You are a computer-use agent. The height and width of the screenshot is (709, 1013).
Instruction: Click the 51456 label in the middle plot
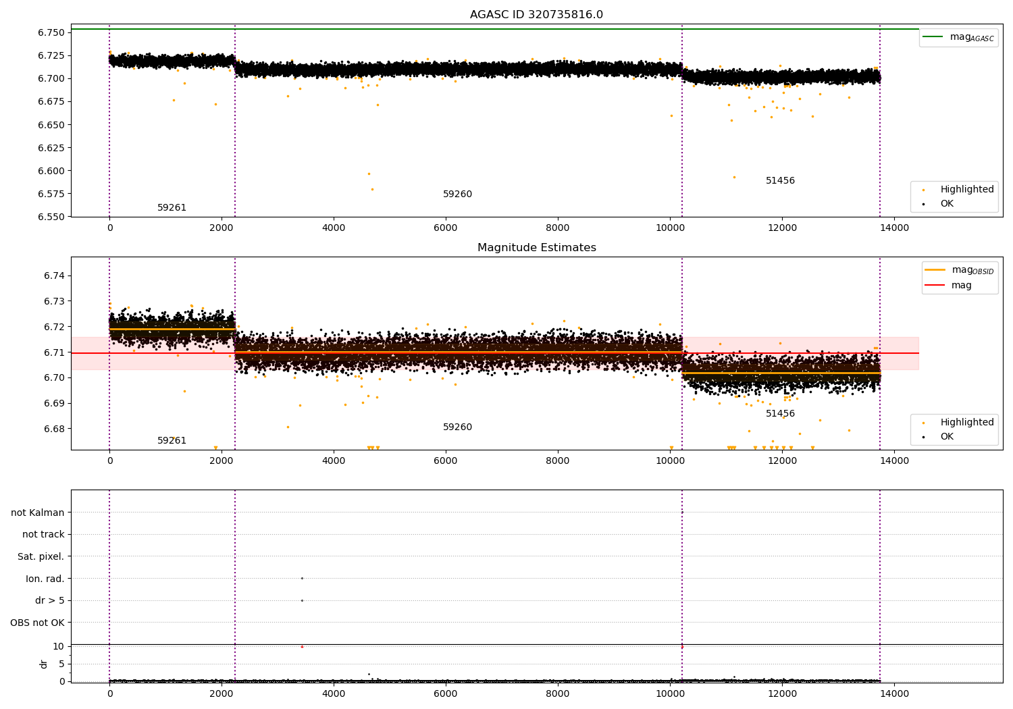[x=780, y=414]
